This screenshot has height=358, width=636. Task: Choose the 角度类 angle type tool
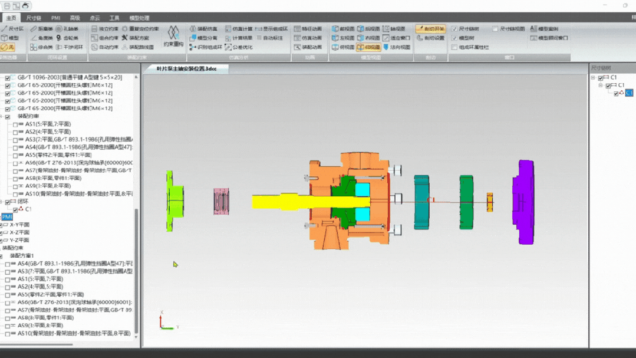42,38
